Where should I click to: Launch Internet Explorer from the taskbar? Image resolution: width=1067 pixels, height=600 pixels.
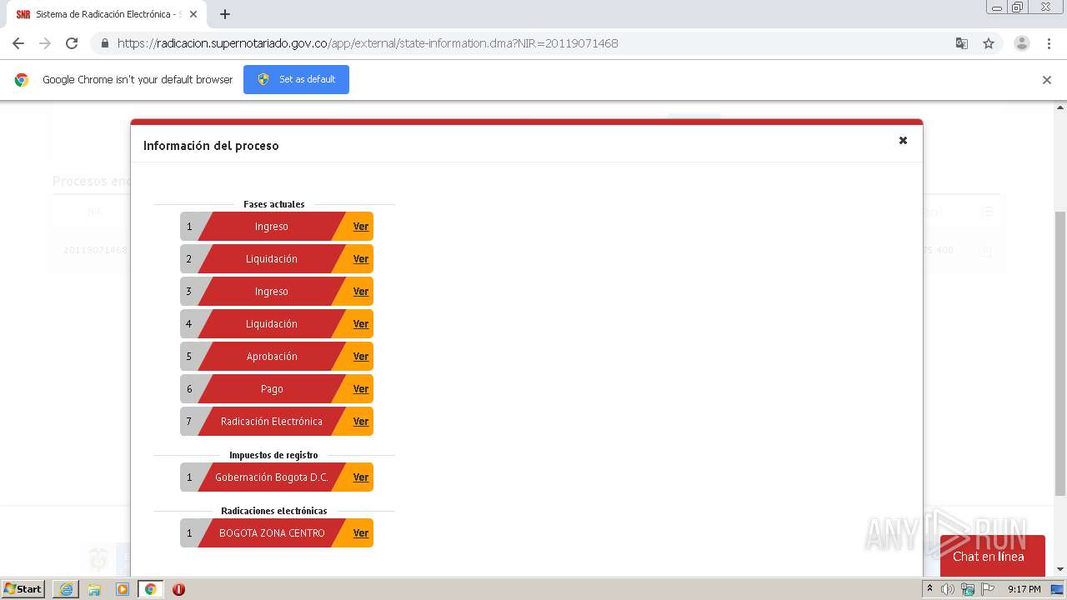click(x=66, y=589)
